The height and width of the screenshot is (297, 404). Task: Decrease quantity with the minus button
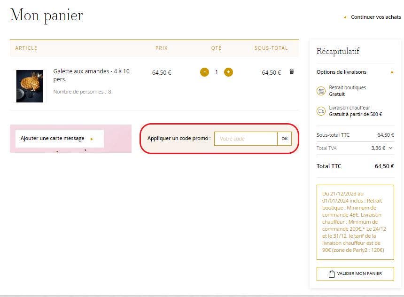[204, 72]
